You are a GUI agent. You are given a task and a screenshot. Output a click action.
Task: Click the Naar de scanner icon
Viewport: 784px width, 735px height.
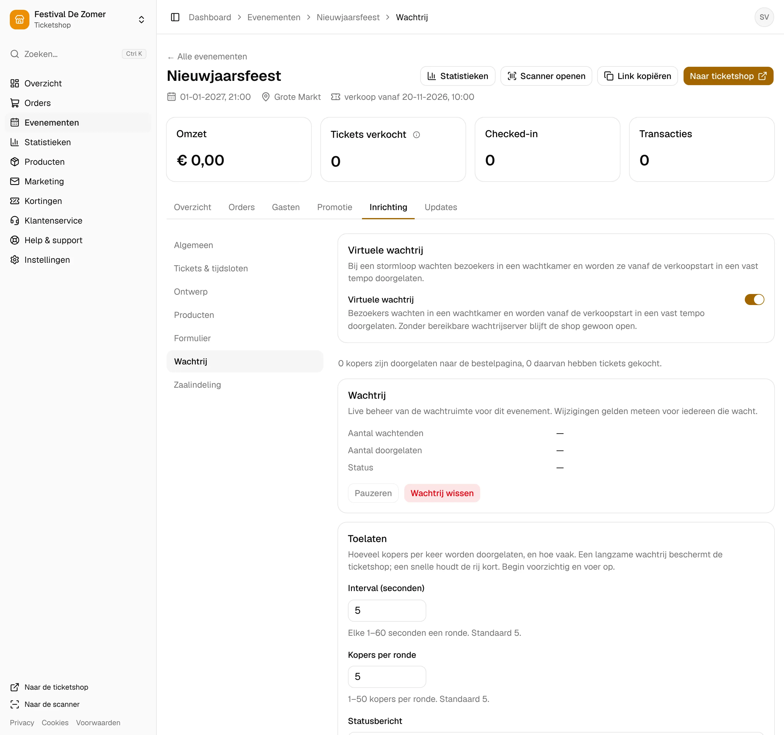(15, 704)
